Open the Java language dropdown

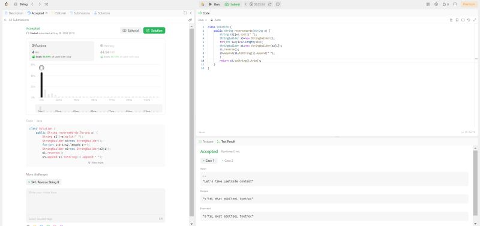(202, 20)
